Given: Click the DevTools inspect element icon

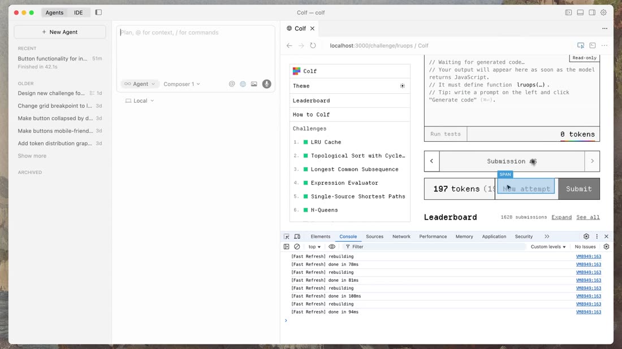Looking at the screenshot, I should tap(287, 237).
